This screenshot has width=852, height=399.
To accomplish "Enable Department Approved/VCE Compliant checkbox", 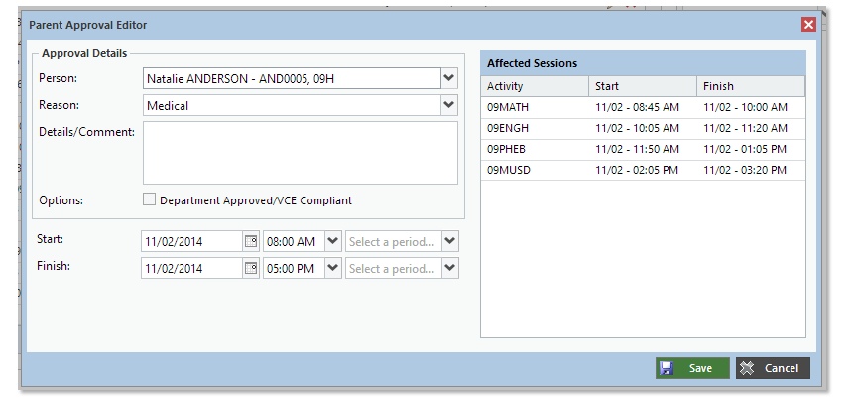I will pos(150,199).
